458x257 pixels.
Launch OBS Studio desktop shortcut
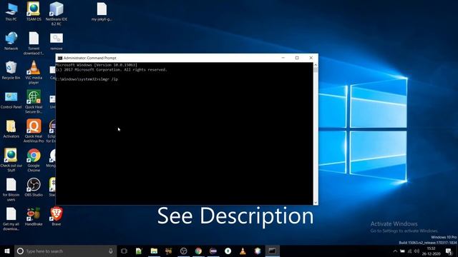point(34,187)
